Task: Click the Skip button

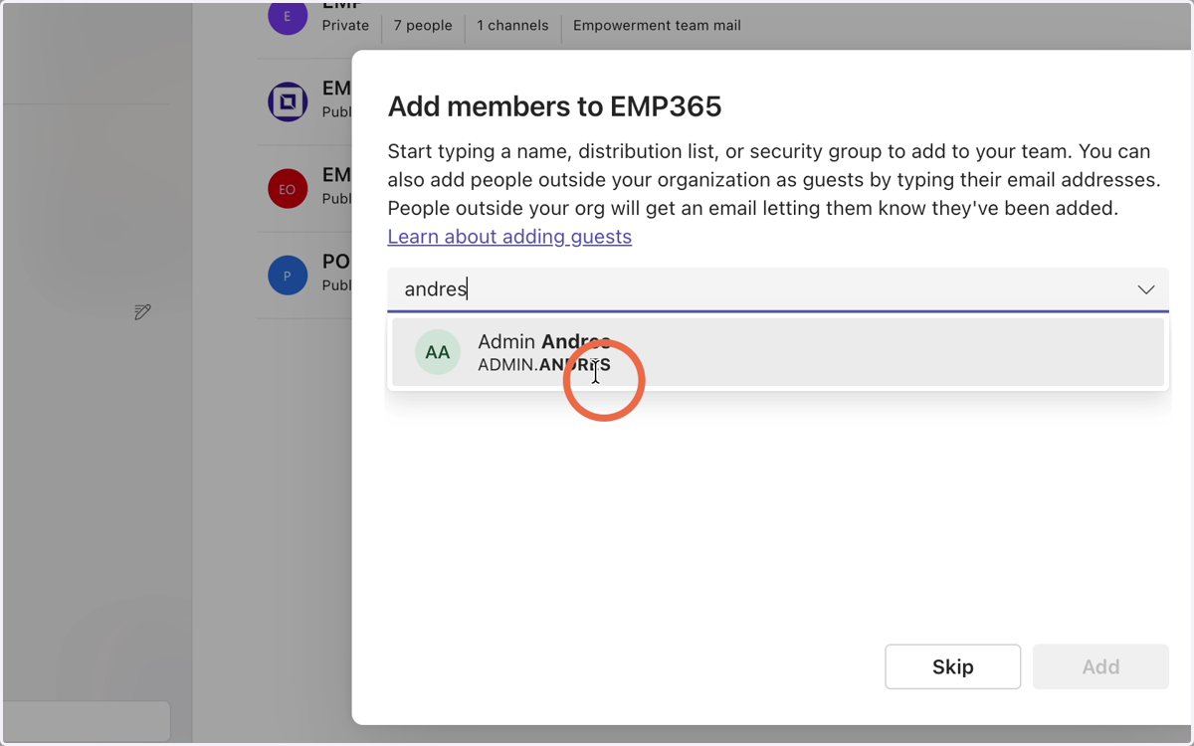Action: 952,666
